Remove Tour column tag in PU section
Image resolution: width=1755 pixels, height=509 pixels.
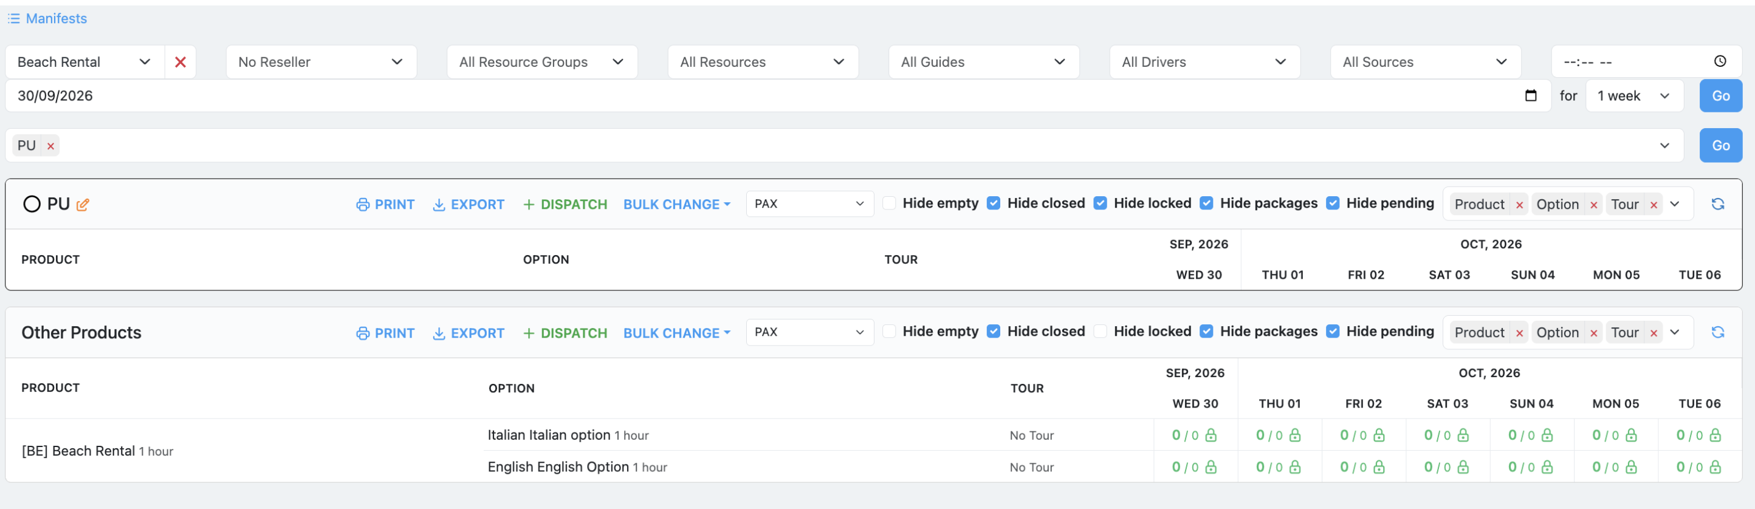pos(1654,205)
